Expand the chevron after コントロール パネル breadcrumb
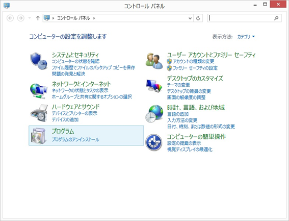This screenshot has width=289, height=221. point(94,18)
